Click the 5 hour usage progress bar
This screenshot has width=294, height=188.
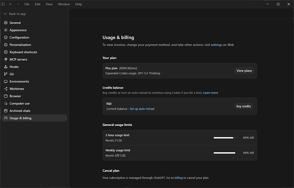(x=224, y=138)
